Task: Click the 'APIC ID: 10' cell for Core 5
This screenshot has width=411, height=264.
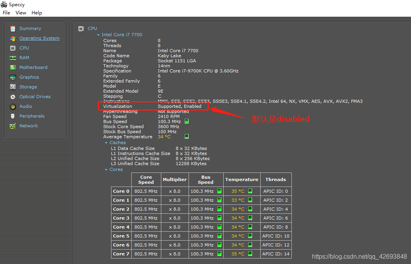Action: tap(276, 236)
